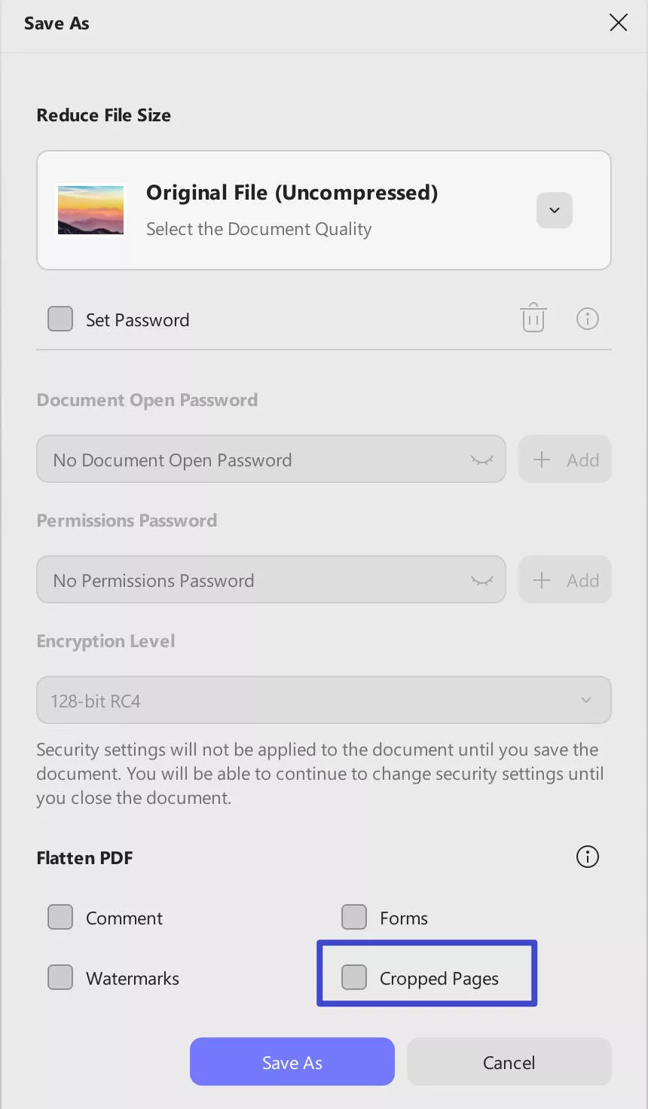This screenshot has width=648, height=1109.
Task: Click the hide-password eye icon in Permissions Password
Action: coord(481,580)
